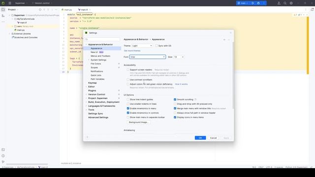Open the Notifications bell icon at right edge
This screenshot has height=177, width=315.
click(312, 9)
